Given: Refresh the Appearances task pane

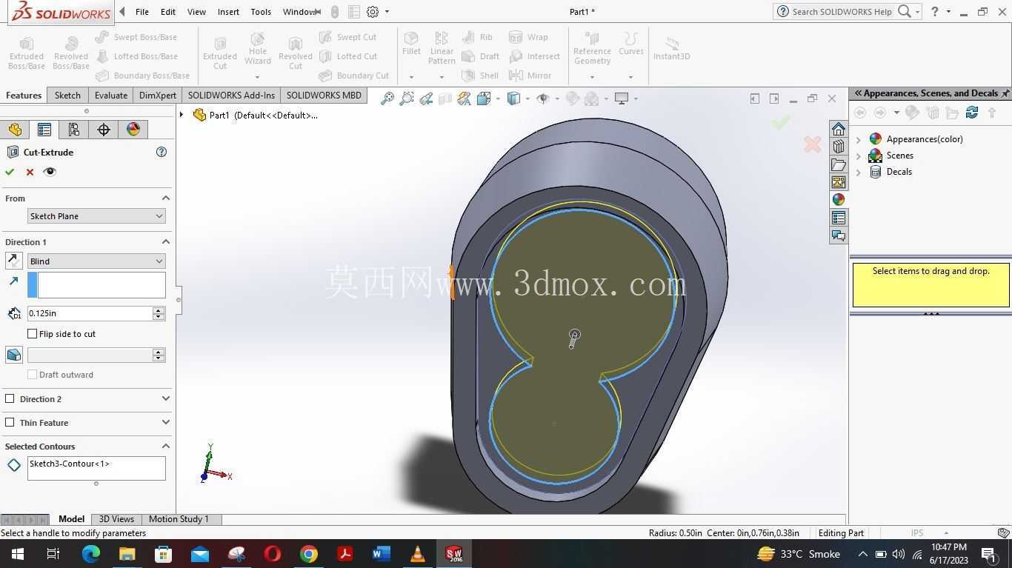Looking at the screenshot, I should click(x=972, y=113).
